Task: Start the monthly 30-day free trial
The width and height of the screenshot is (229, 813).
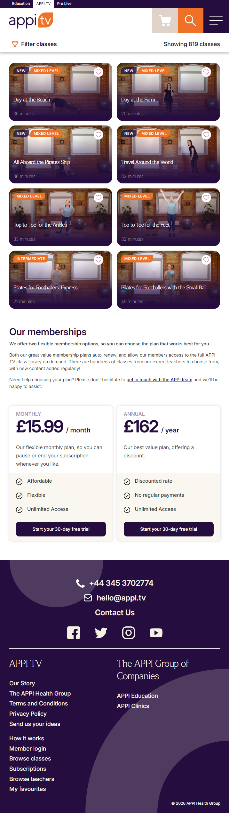Action: tap(61, 529)
